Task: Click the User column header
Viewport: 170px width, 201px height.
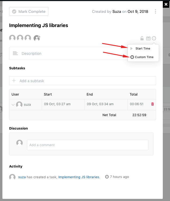Action: pos(15,94)
